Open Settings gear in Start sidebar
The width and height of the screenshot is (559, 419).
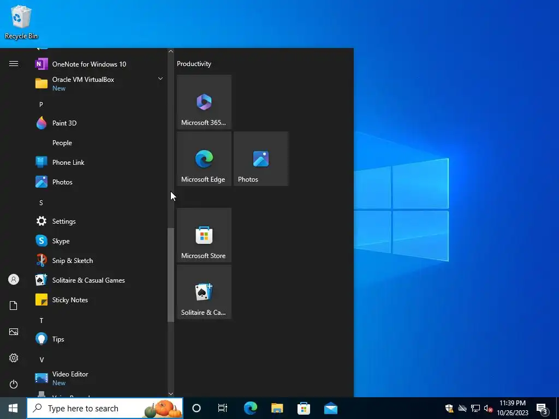click(x=14, y=358)
